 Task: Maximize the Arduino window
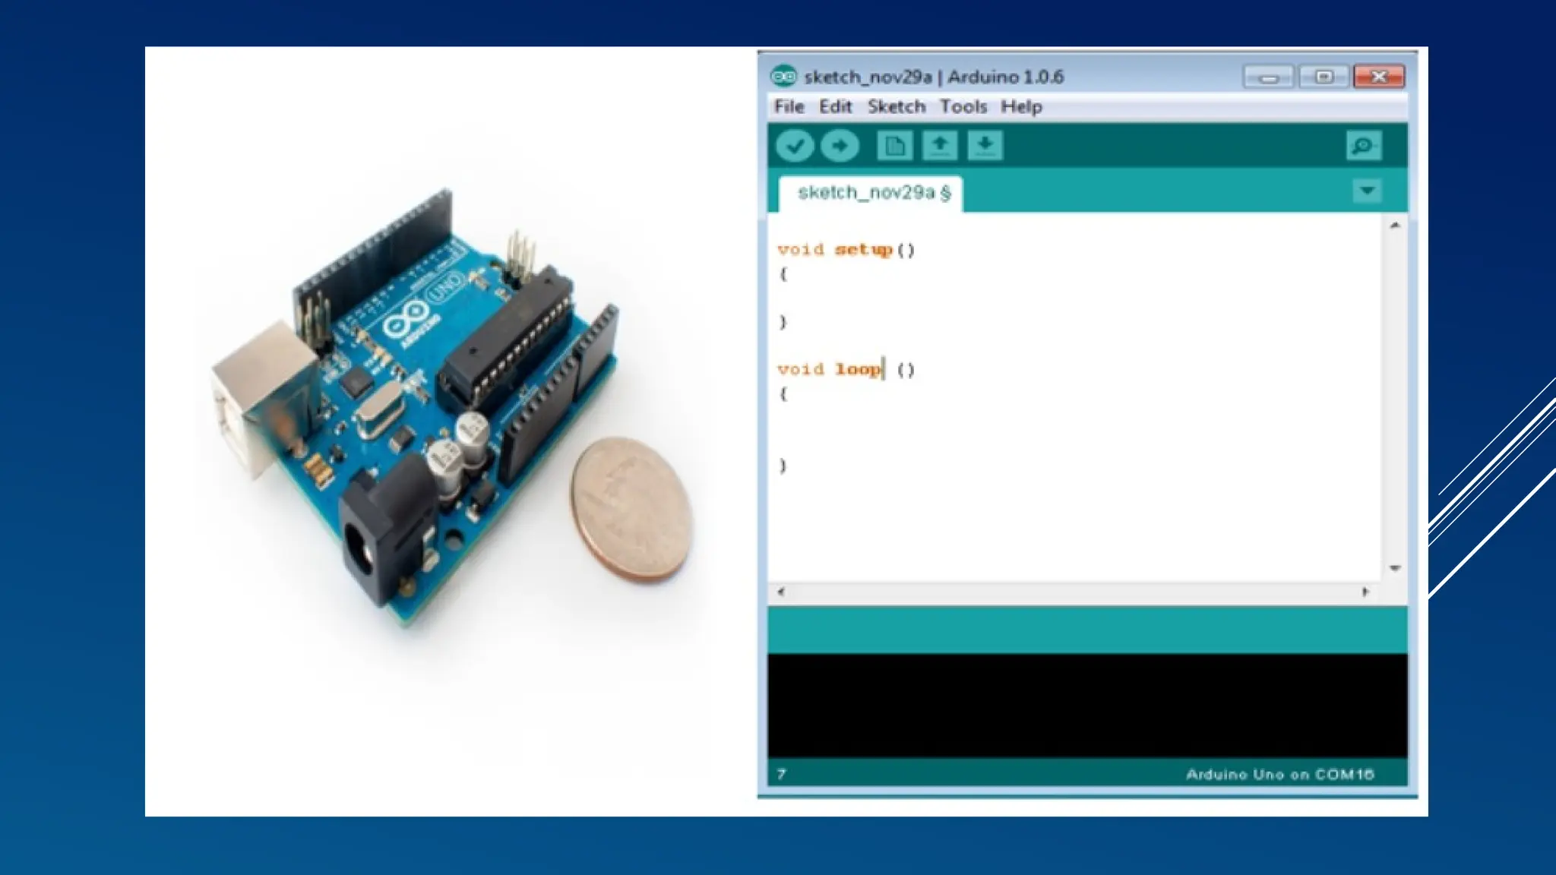[1324, 77]
